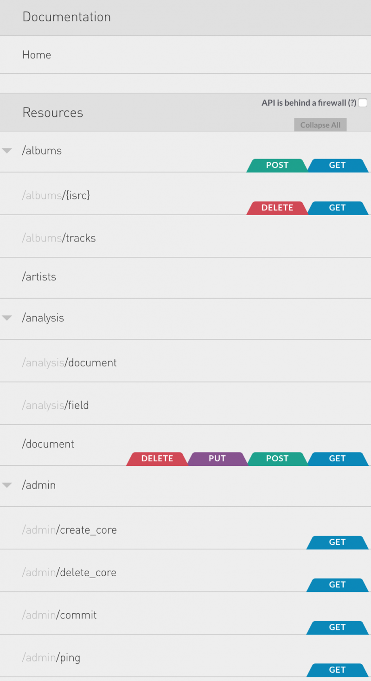
Task: Click the GET badge for /albums
Action: [x=337, y=165]
